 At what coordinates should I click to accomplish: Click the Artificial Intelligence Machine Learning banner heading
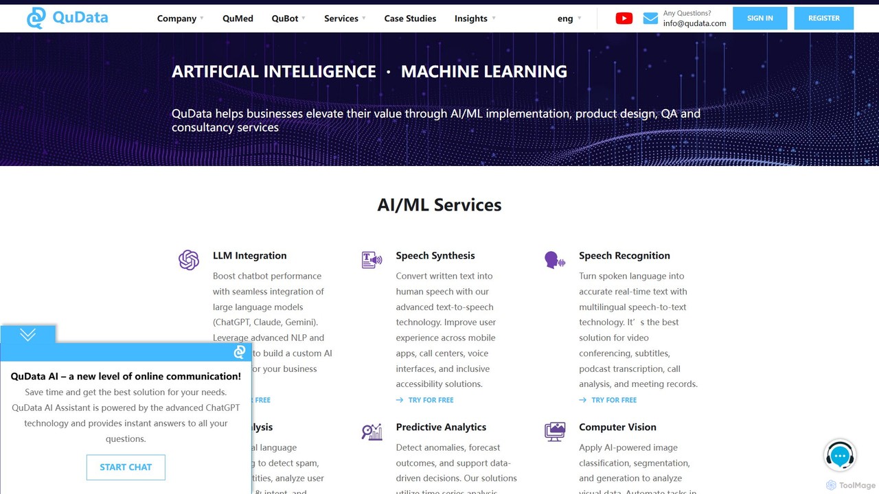pos(369,71)
